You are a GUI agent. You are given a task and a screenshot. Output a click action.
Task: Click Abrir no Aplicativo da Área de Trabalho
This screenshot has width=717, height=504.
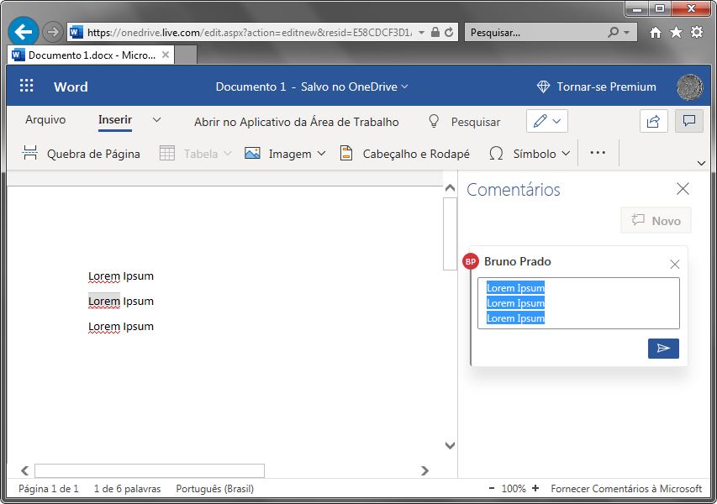point(297,122)
